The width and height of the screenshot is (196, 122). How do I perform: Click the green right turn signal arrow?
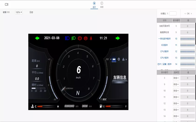(x=118, y=38)
